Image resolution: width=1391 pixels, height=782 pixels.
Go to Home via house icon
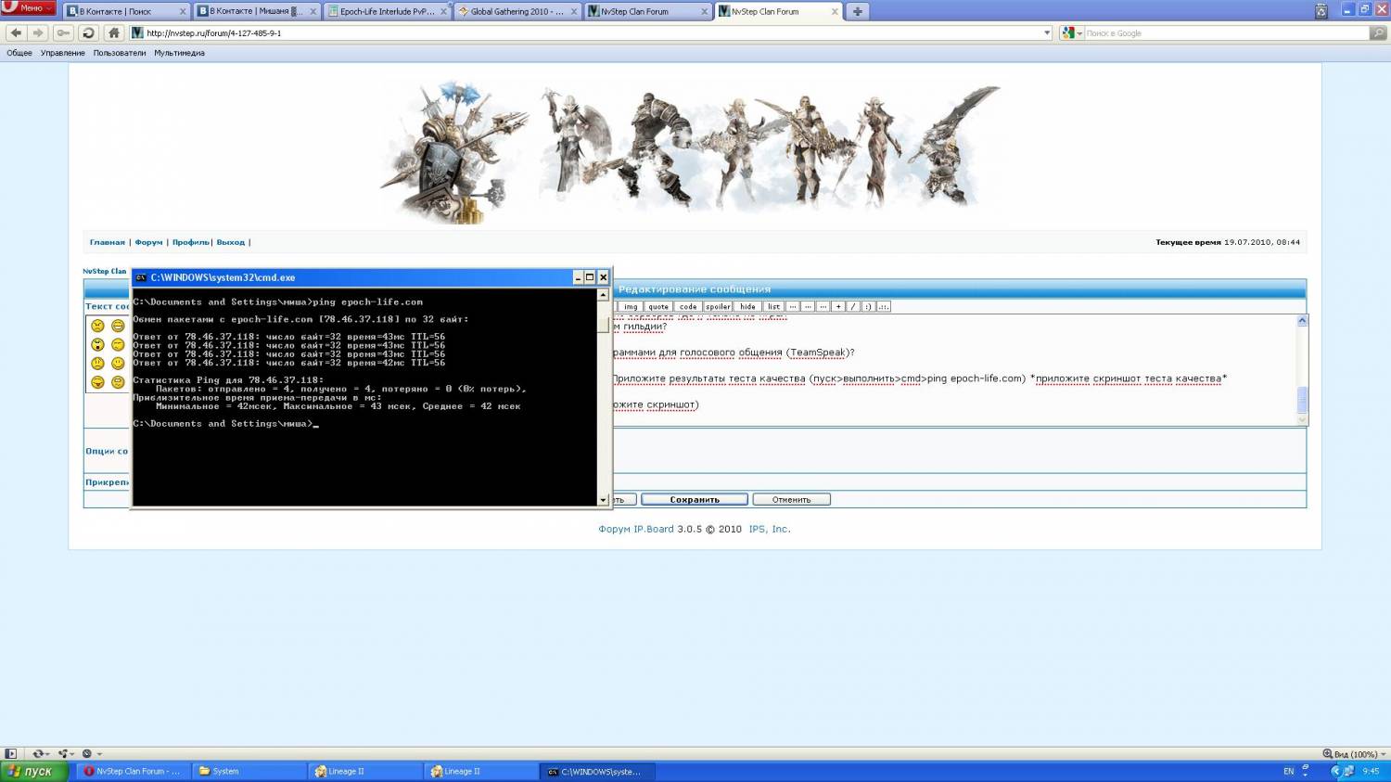click(114, 32)
